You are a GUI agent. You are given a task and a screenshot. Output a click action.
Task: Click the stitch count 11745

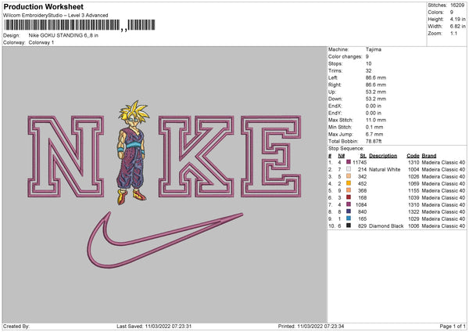[360, 162]
